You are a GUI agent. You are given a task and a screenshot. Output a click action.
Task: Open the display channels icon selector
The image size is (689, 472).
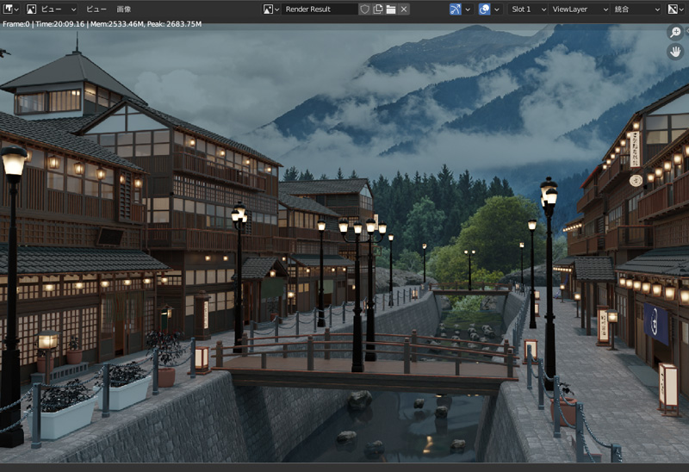676,9
